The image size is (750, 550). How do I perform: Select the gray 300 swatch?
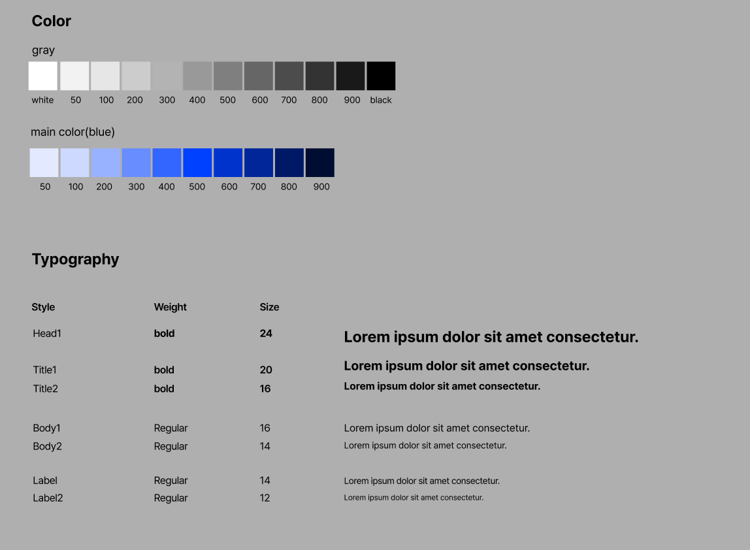[x=167, y=76]
